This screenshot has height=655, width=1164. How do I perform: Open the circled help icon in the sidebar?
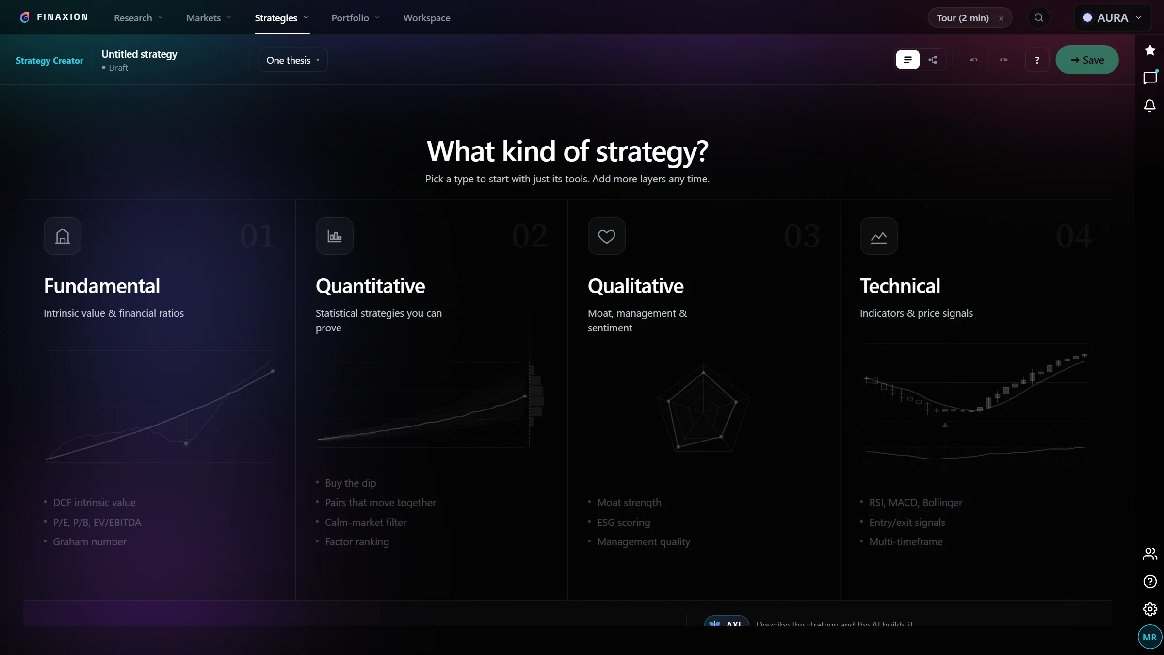(1150, 581)
